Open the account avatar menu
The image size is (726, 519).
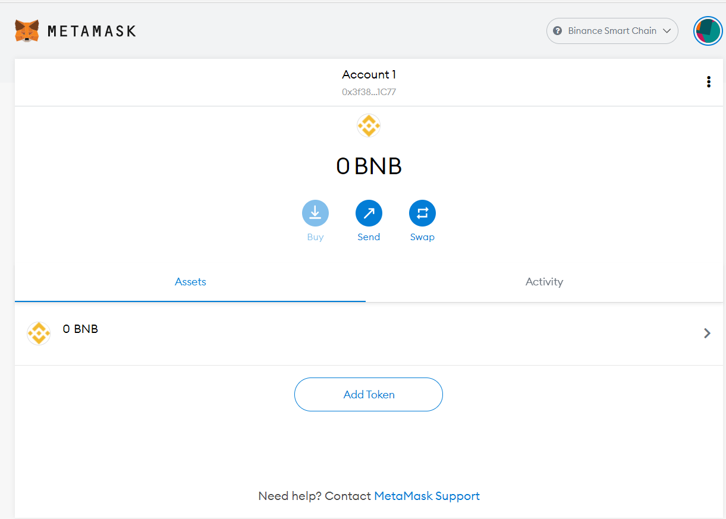coord(708,31)
